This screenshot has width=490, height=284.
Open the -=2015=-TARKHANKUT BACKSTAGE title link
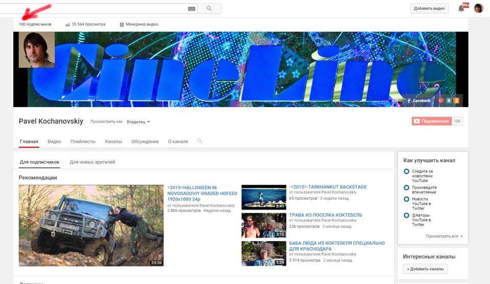click(328, 187)
